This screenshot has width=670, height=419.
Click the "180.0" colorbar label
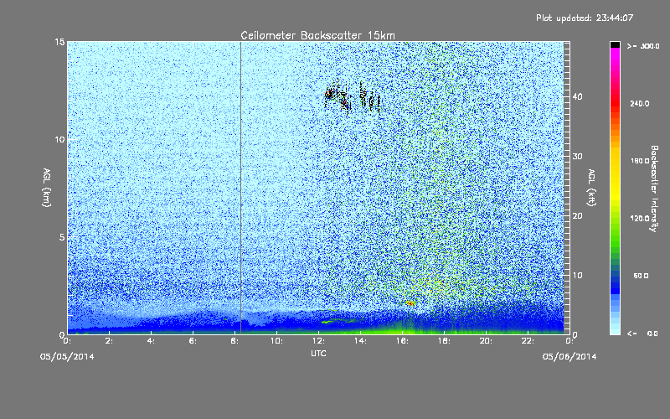tap(640, 161)
